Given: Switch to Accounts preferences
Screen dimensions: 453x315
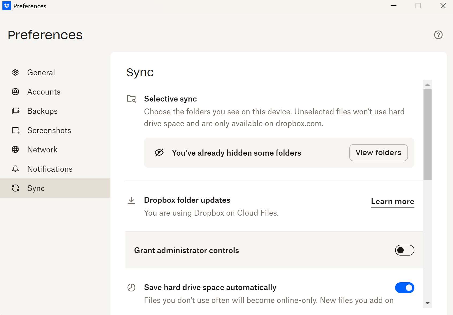Looking at the screenshot, I should pos(55,92).
